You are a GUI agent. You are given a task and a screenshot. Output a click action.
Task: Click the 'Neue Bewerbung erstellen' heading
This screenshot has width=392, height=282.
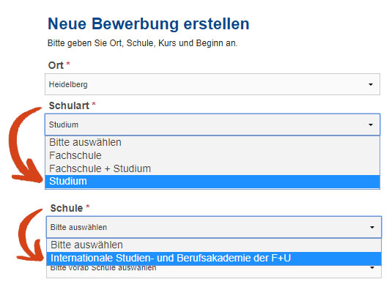click(x=149, y=24)
